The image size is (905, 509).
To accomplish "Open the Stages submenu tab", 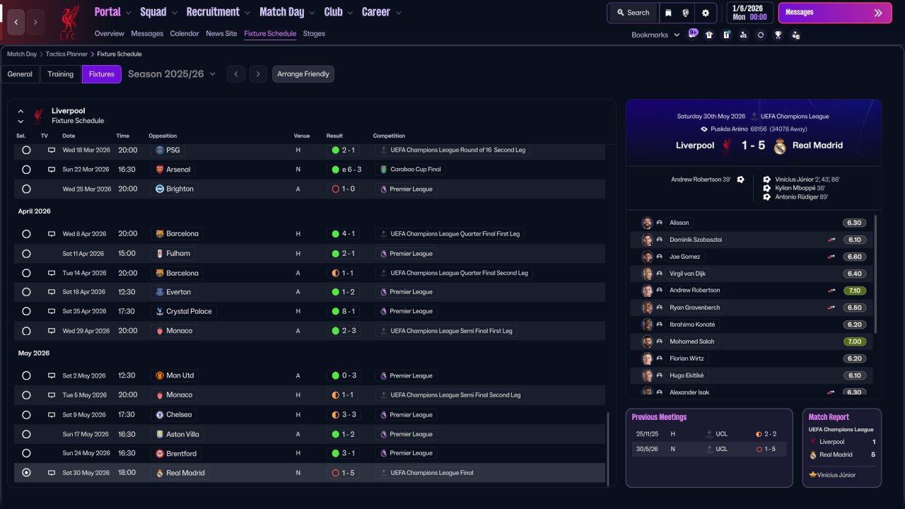I will point(314,33).
